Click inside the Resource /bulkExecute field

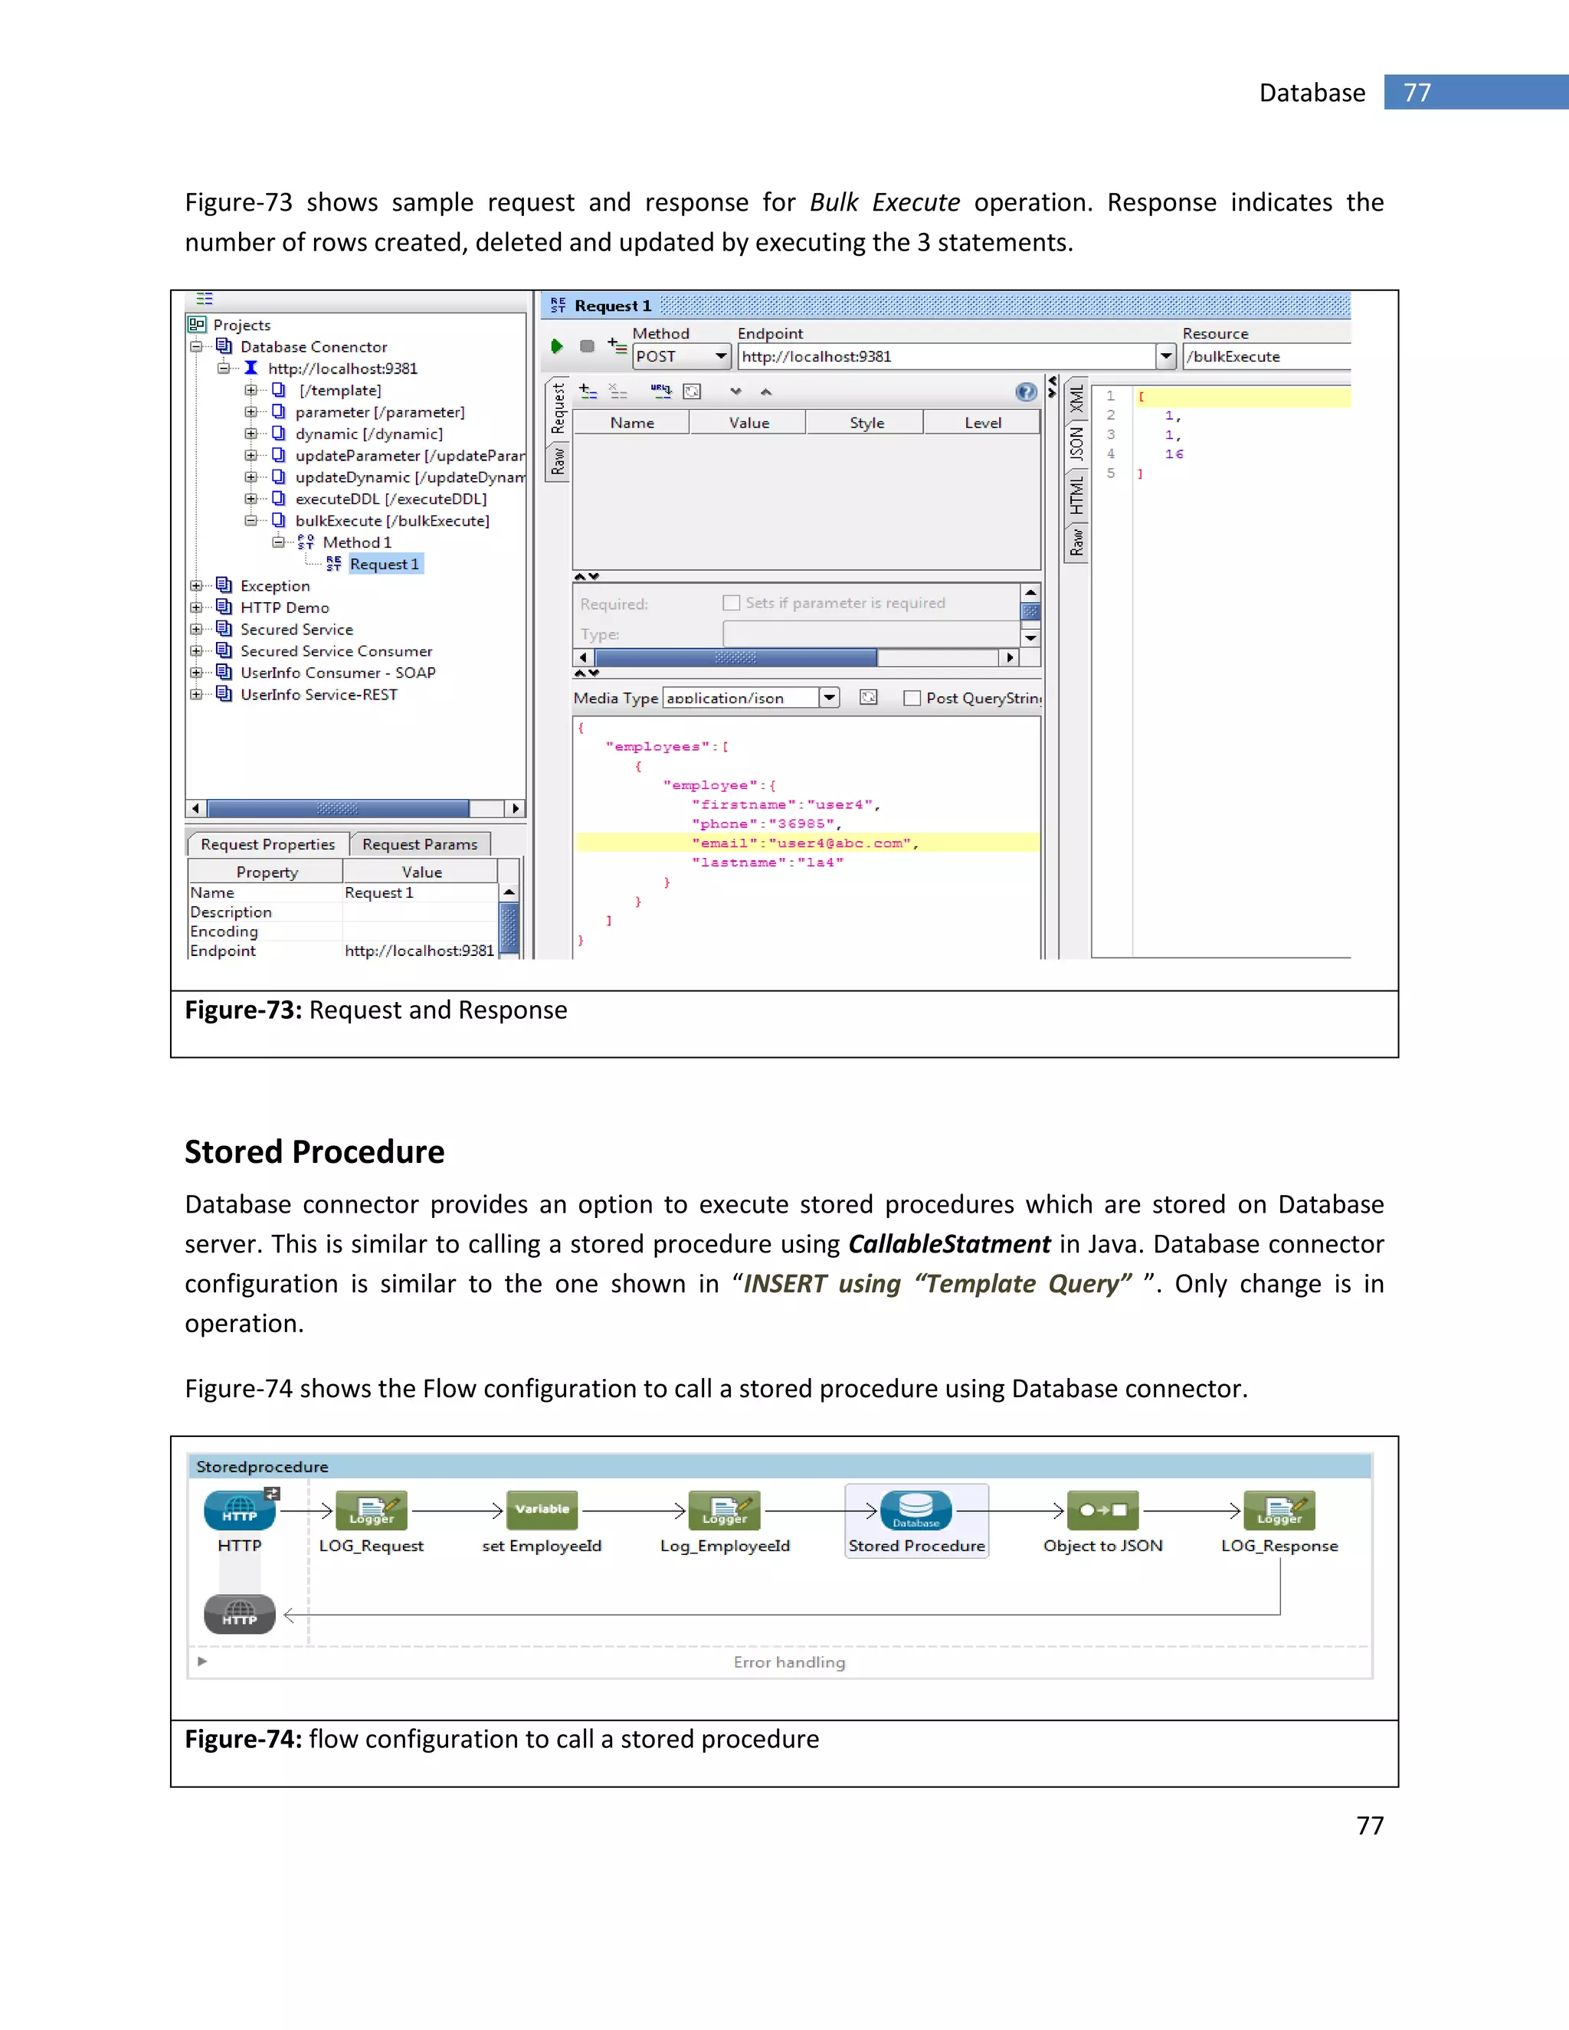[x=1266, y=357]
